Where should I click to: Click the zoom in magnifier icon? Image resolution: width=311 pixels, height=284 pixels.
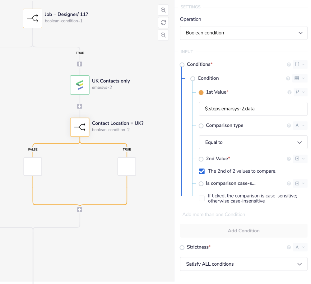pyautogui.click(x=163, y=10)
